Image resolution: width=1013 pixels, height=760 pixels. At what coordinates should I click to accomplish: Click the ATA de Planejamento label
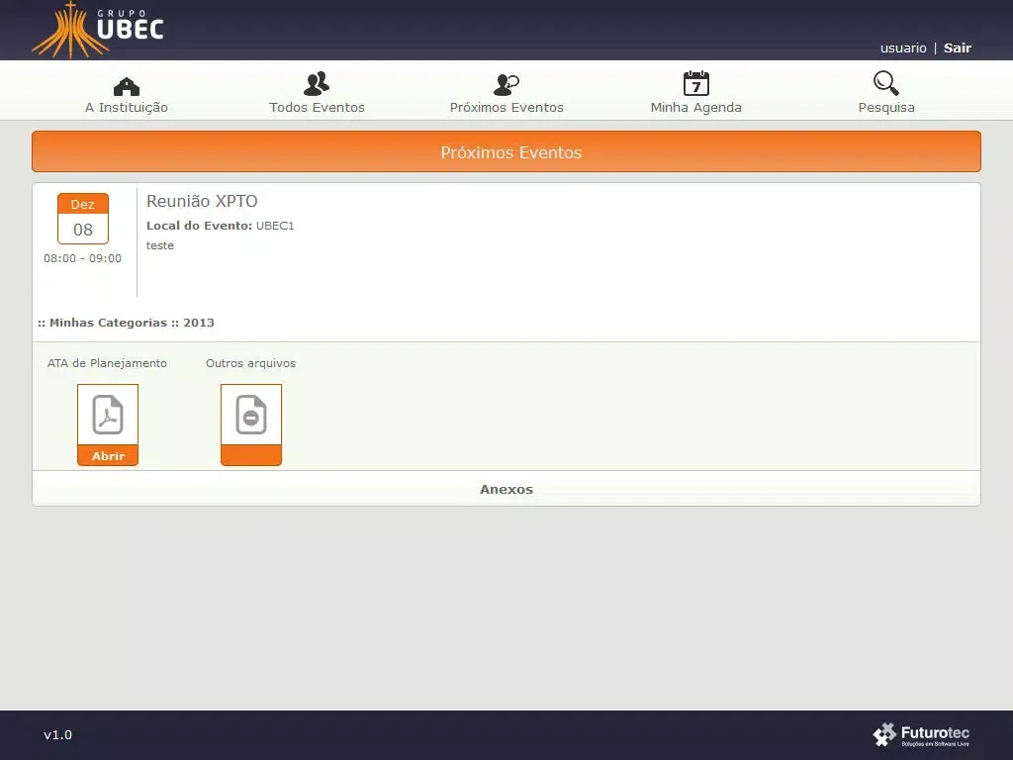tap(107, 363)
